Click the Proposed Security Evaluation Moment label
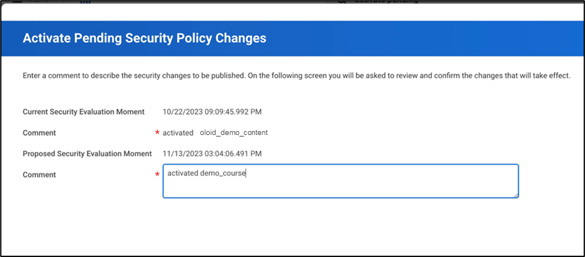This screenshot has width=585, height=257. pos(87,154)
